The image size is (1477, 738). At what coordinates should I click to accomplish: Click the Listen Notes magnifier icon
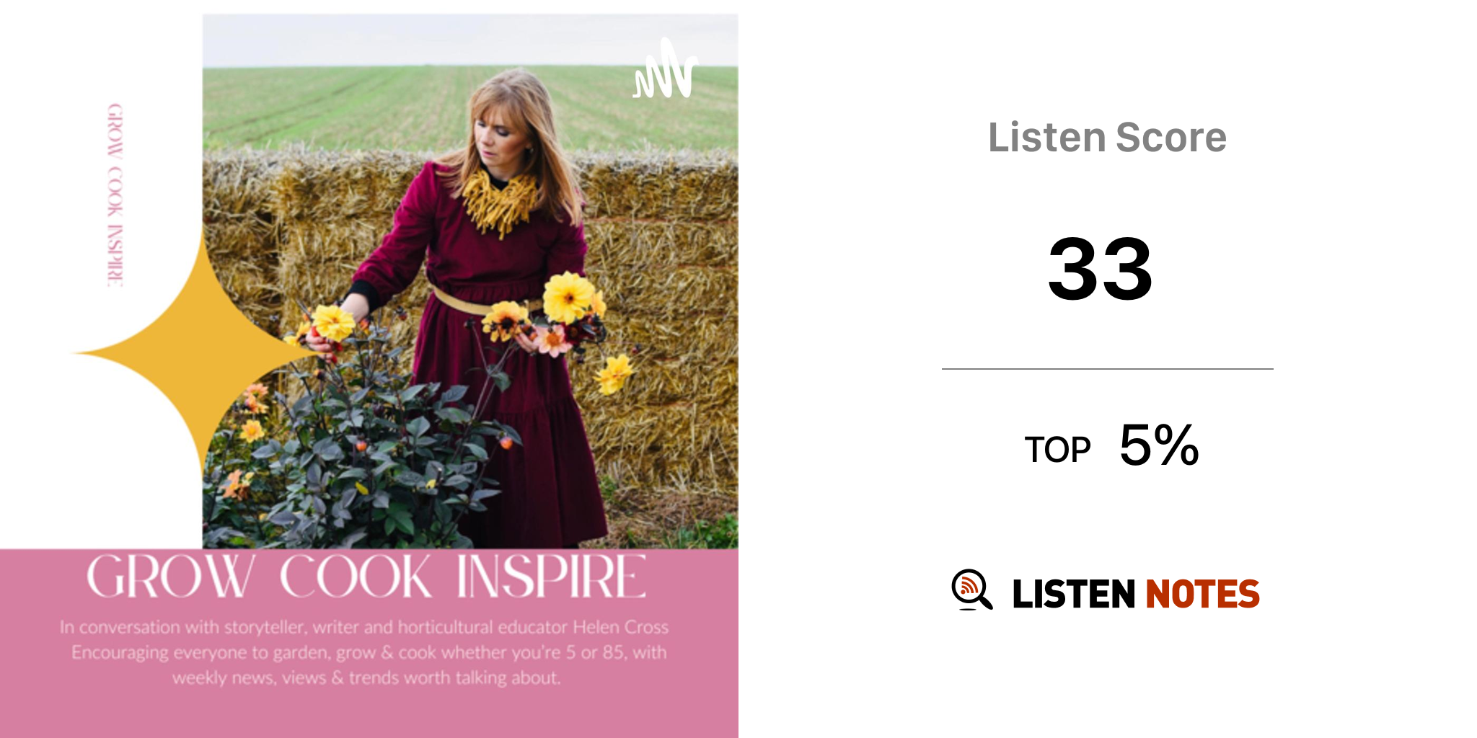(971, 590)
